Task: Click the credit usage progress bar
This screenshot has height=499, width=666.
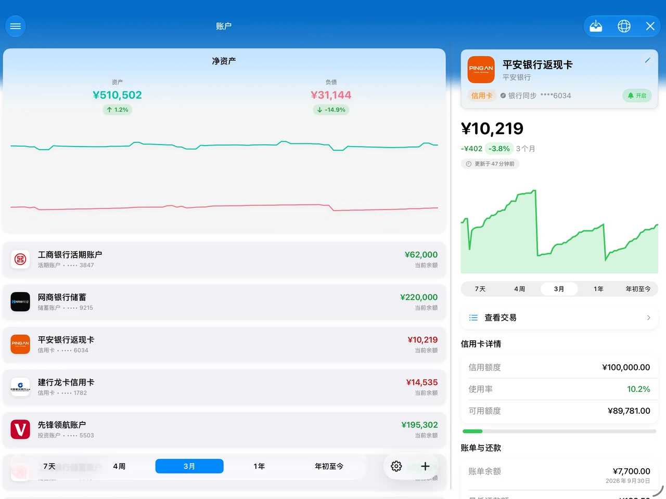Action: tap(559, 431)
